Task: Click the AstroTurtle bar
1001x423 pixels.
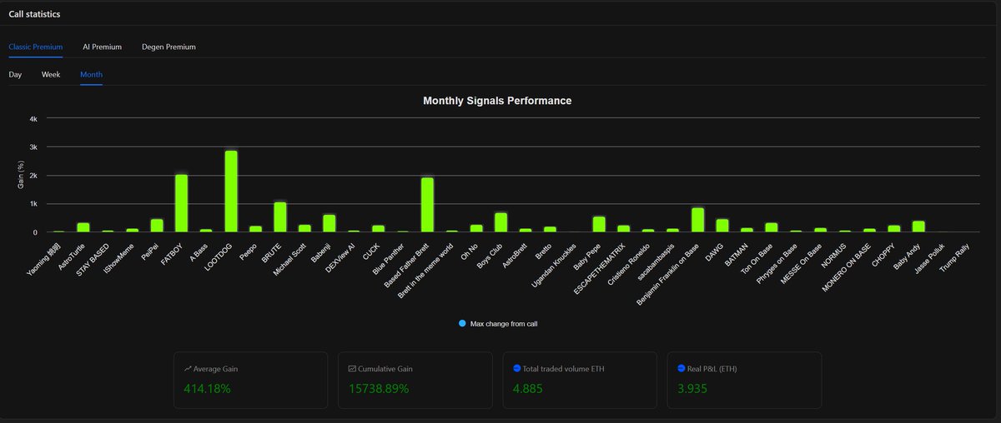Action: coord(83,227)
